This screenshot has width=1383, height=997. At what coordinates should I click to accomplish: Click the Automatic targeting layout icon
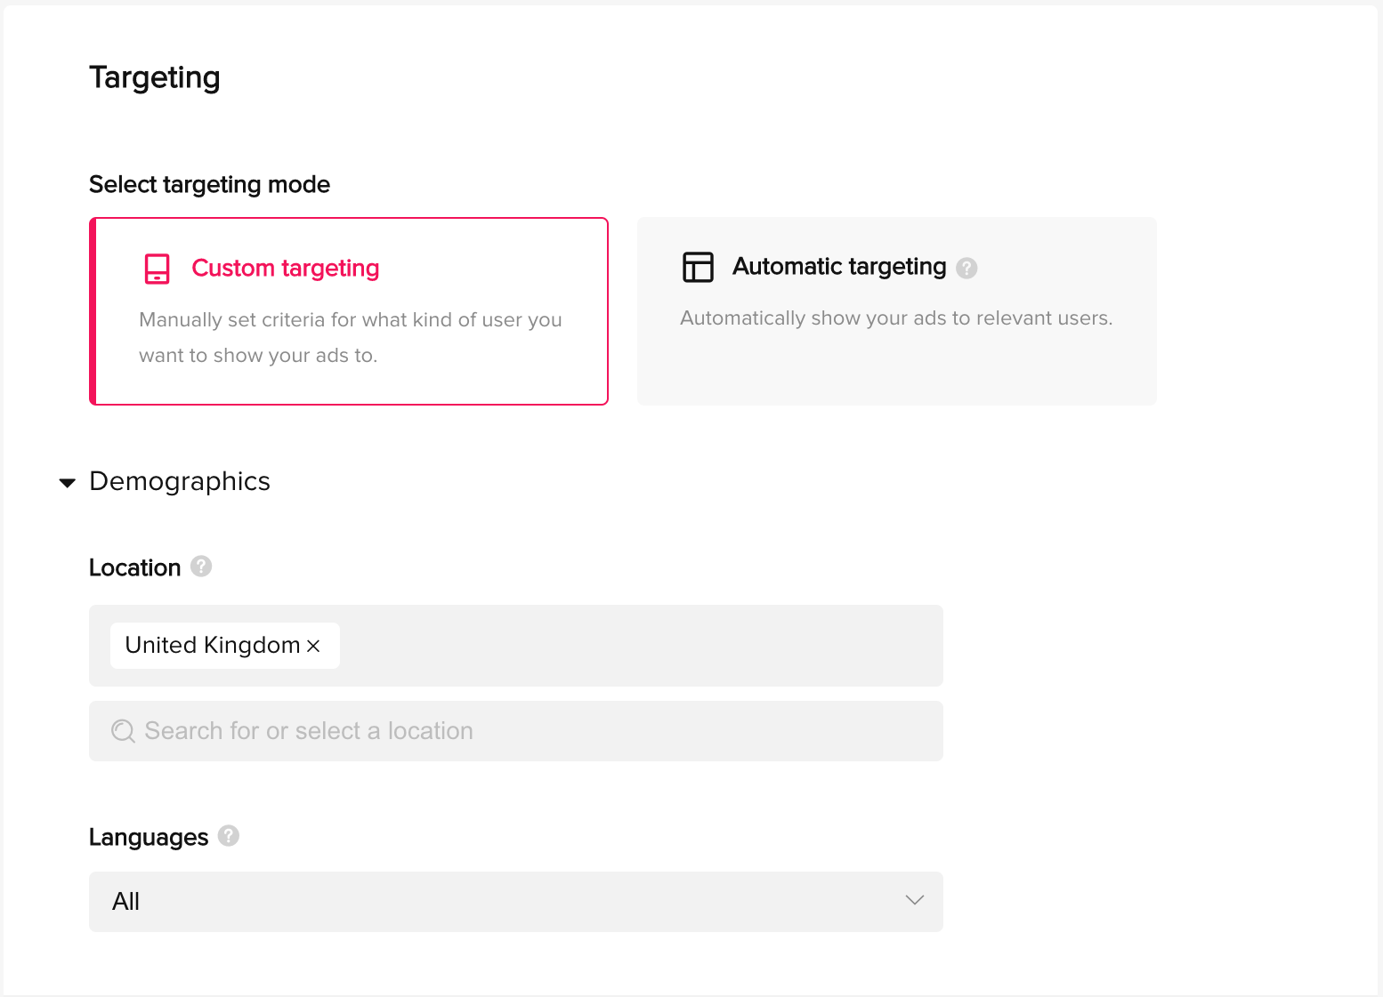coord(698,267)
